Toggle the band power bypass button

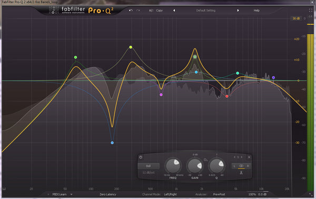coord(141,157)
